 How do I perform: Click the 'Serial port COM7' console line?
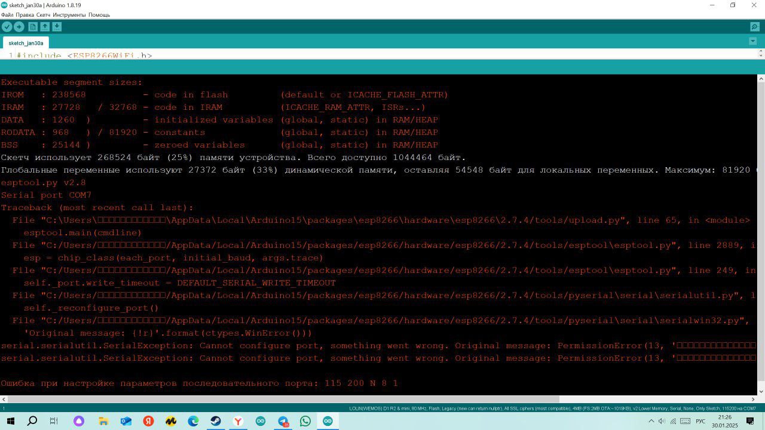click(46, 195)
